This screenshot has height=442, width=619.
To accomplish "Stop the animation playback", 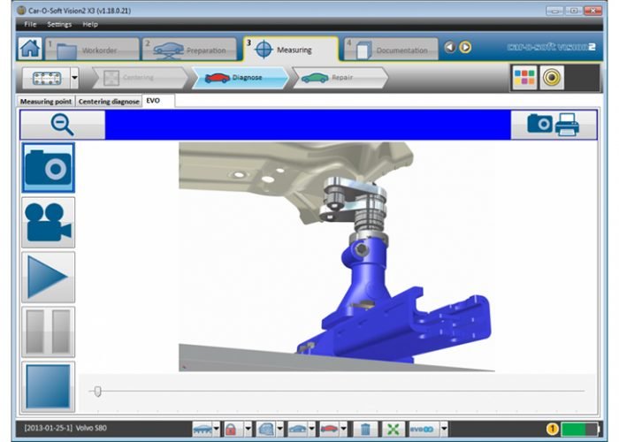I will pyautogui.click(x=48, y=386).
